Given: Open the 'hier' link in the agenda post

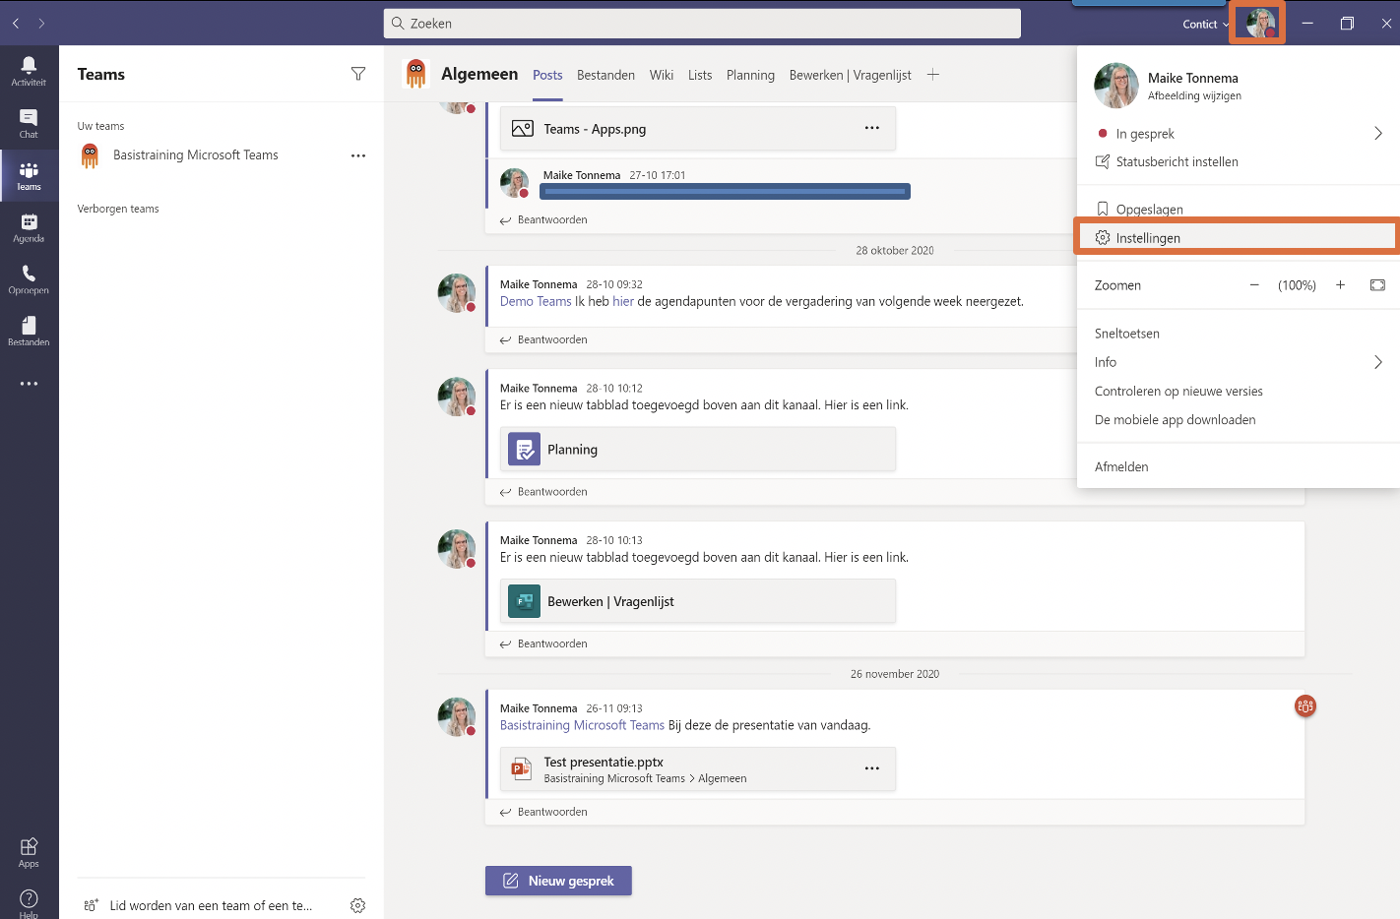Looking at the screenshot, I should click(623, 301).
